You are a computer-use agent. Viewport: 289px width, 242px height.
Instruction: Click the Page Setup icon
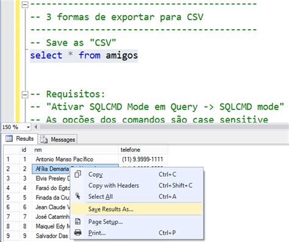tap(77, 221)
